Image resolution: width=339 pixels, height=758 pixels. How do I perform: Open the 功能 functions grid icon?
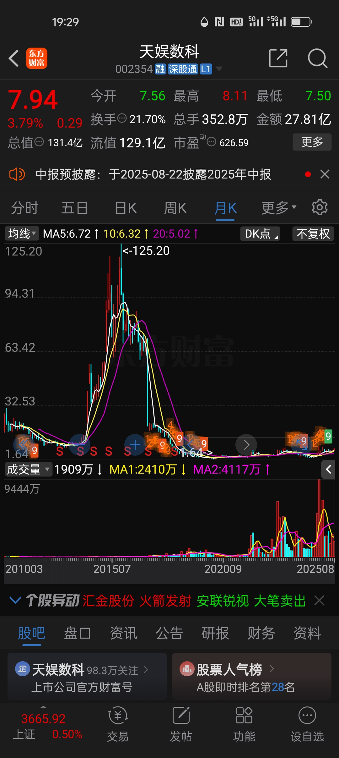coord(244,716)
